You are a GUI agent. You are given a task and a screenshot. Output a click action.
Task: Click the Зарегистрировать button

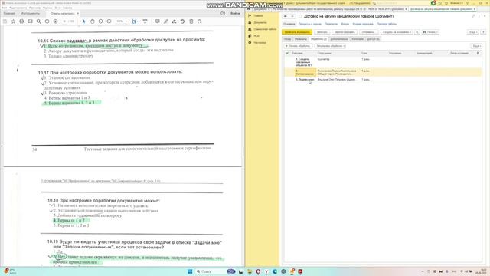pos(344,32)
